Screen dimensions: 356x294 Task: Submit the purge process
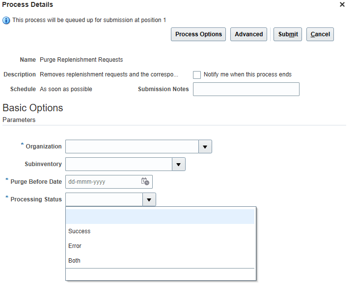click(x=288, y=34)
